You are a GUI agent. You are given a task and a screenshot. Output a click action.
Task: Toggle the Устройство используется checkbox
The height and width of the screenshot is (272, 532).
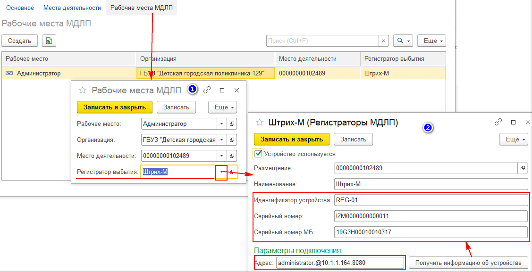(258, 153)
